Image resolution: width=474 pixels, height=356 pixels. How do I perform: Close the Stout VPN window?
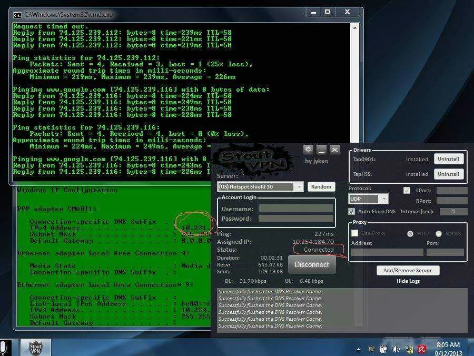334,149
